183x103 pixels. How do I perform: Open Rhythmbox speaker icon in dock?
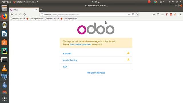point(5,25)
